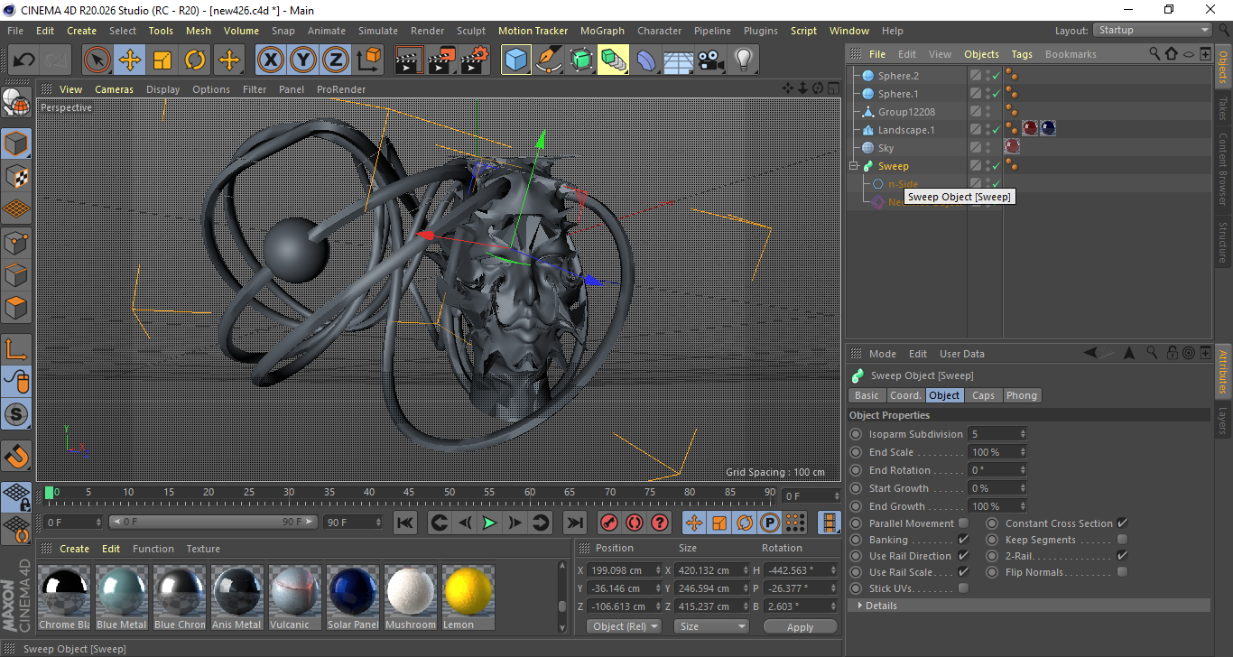This screenshot has width=1233, height=657.
Task: Switch to Polygons mode
Action: pyautogui.click(x=16, y=307)
